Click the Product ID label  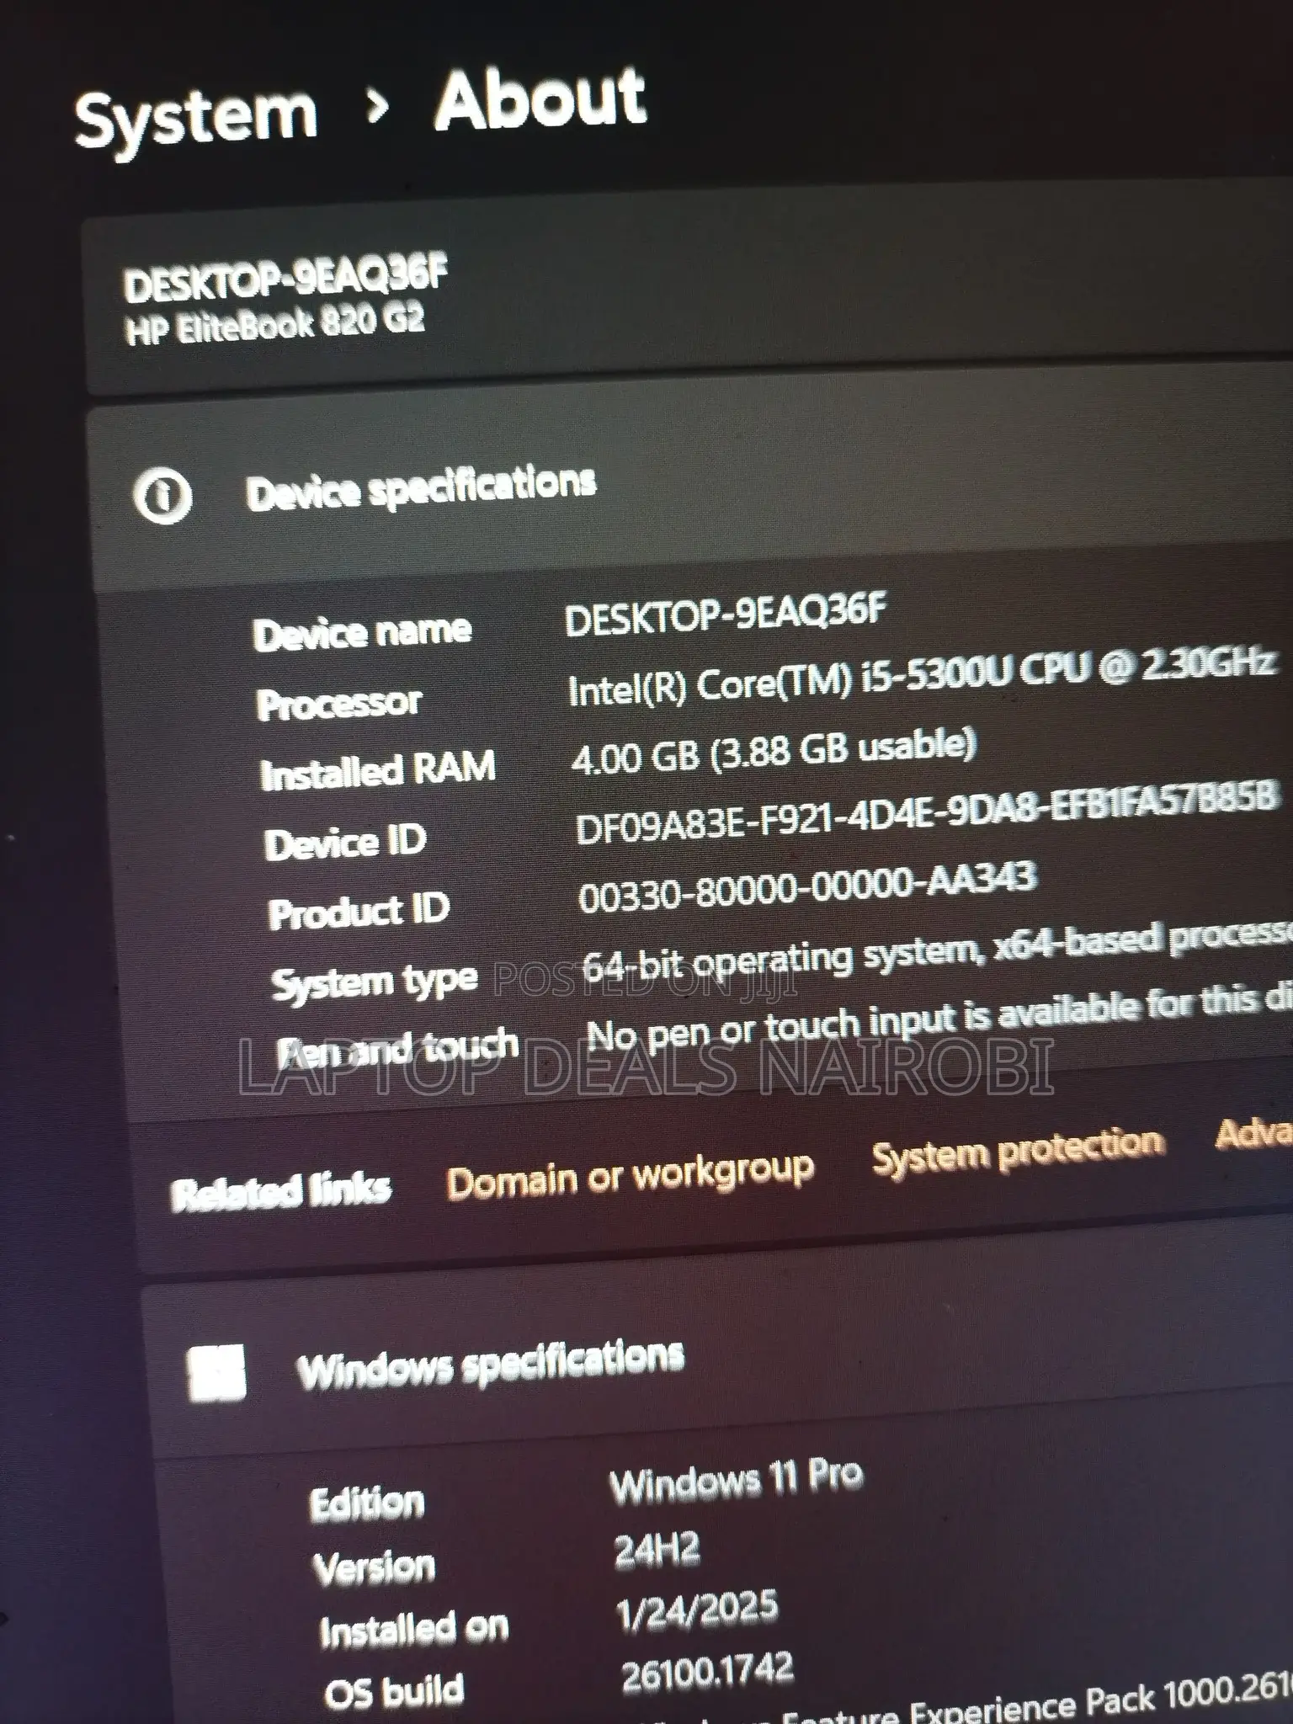pyautogui.click(x=359, y=912)
